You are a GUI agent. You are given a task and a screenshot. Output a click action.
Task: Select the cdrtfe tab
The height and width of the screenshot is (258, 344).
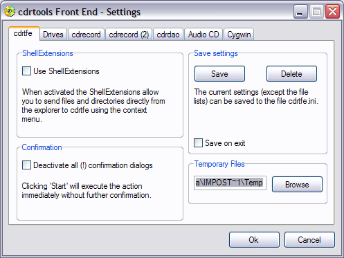(x=24, y=33)
